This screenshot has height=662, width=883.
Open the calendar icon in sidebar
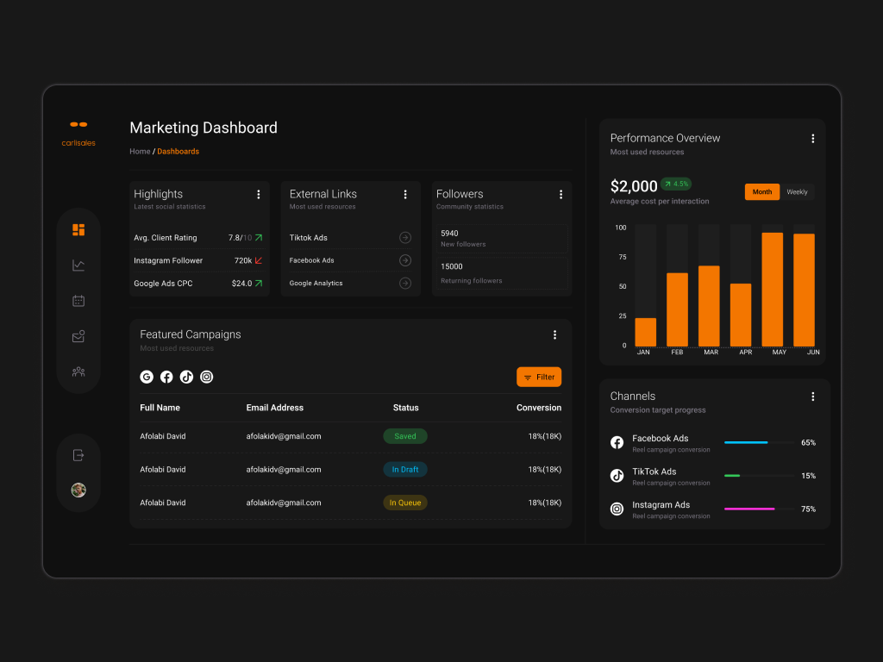click(78, 300)
